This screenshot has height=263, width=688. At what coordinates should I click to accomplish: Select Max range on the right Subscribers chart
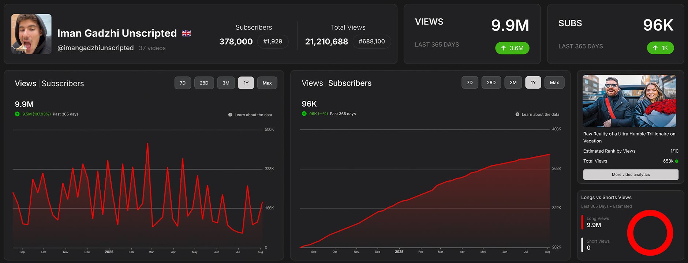click(554, 83)
